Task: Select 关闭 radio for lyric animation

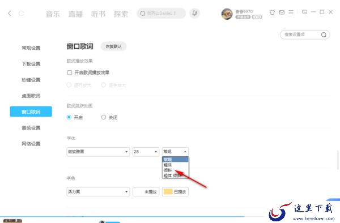Action: point(104,117)
